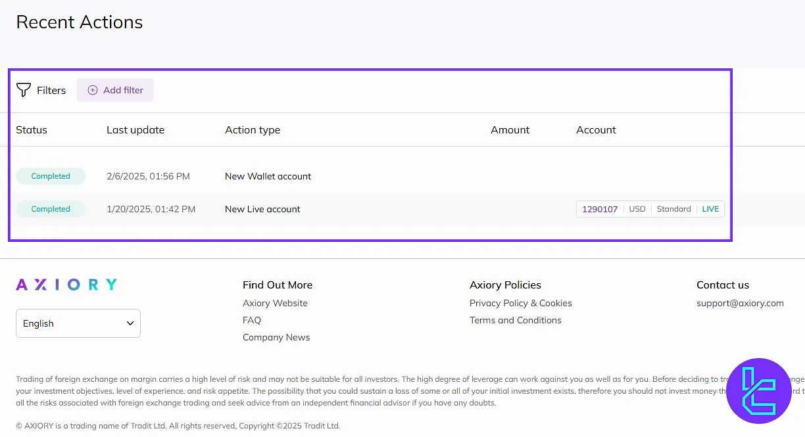Click New Live account action text
Viewport: 805px width, 437px height.
pyautogui.click(x=262, y=209)
